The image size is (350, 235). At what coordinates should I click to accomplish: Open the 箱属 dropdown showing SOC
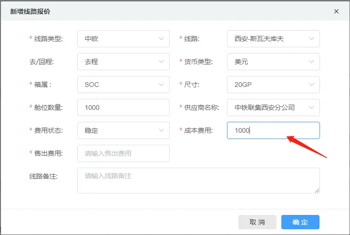click(124, 85)
